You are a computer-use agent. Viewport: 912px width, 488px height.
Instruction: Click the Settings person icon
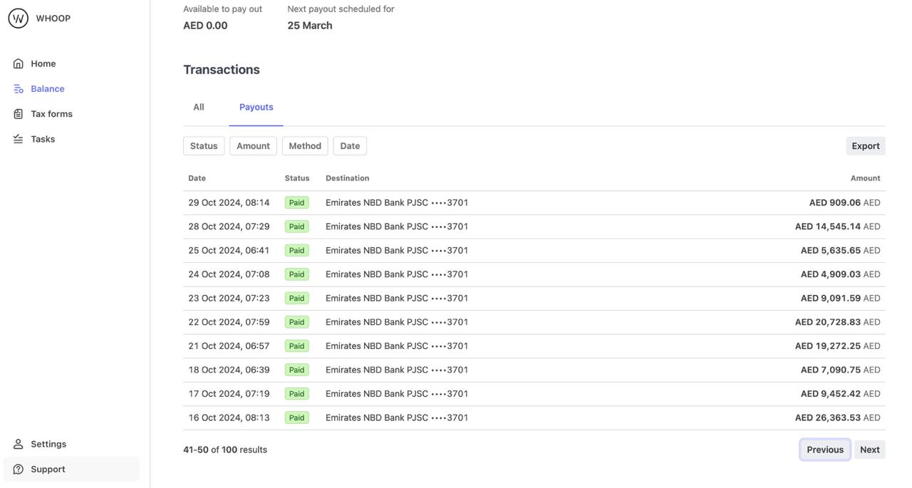click(19, 444)
